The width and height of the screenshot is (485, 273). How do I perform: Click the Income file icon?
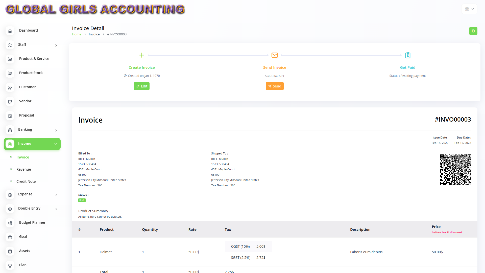pos(10,144)
